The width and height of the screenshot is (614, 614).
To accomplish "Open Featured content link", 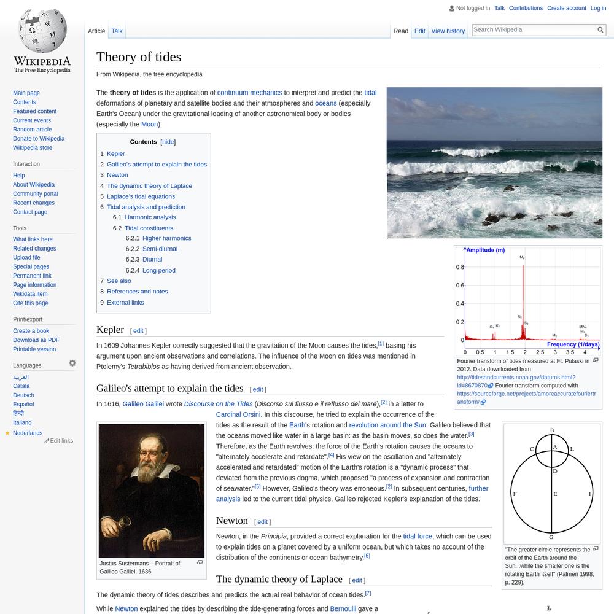I will coord(34,111).
